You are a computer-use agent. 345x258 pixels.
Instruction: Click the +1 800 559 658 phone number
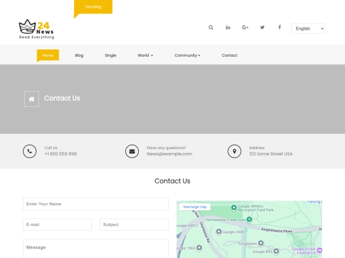(61, 154)
